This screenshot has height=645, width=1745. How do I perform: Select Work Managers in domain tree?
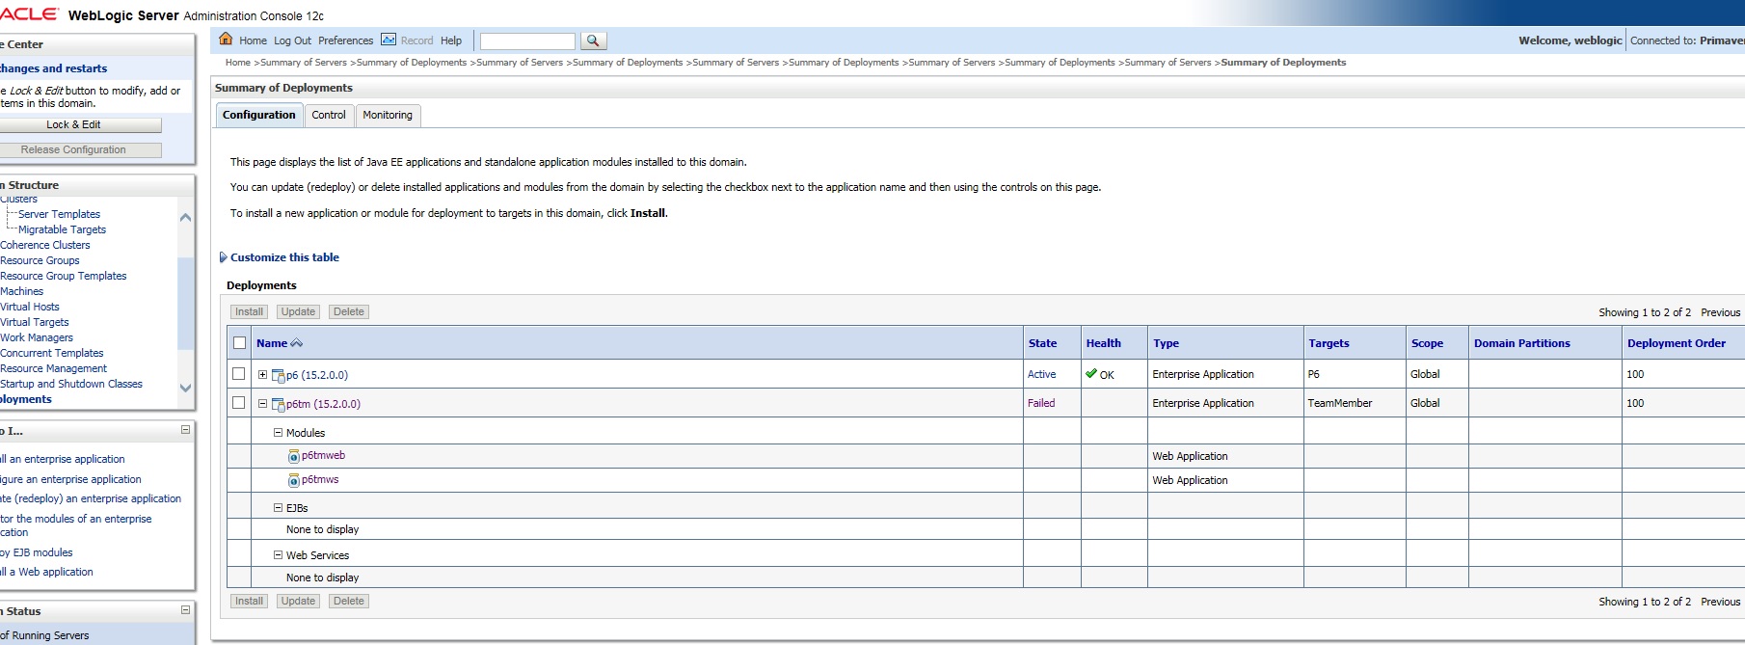click(x=37, y=337)
